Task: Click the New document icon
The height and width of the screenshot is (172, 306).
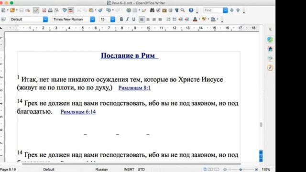Action: coord(3,10)
